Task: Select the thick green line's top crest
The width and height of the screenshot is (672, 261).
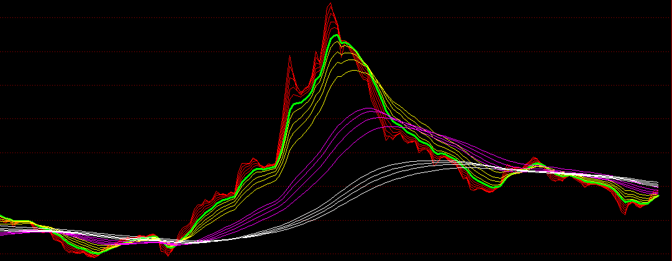Action: (x=337, y=37)
